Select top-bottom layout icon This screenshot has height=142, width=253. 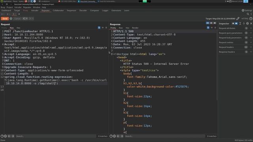pyautogui.click(x=211, y=23)
